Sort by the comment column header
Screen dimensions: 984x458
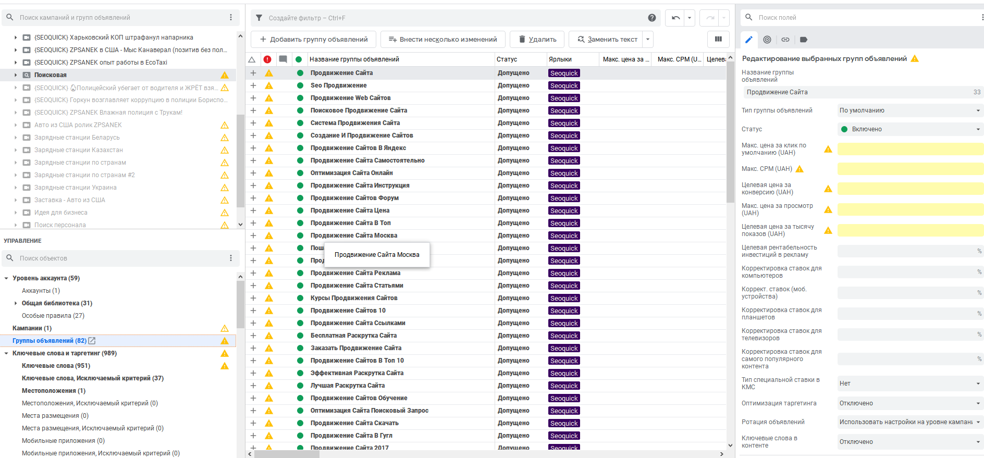pos(283,59)
